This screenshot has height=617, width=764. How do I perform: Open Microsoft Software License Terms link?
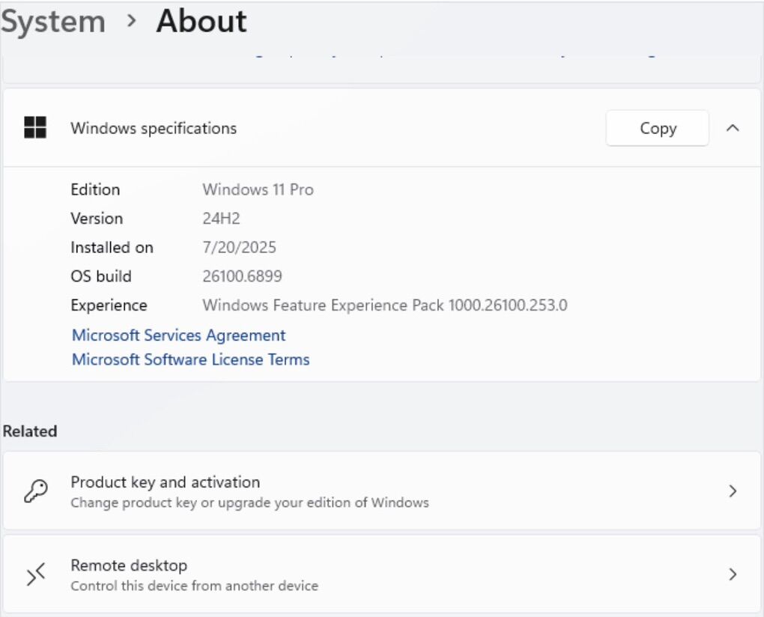tap(190, 359)
